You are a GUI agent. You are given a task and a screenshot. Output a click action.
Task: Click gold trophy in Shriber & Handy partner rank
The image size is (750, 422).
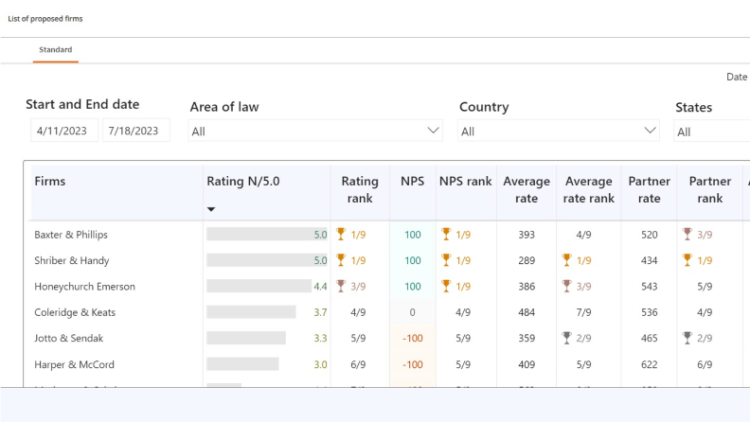click(x=687, y=260)
